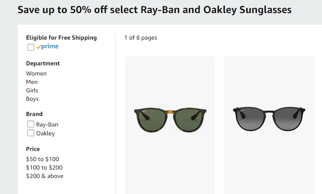Screen dimensions: 322x194
Task: Enable the Ray-Ban brand checkbox
Action: pos(31,124)
